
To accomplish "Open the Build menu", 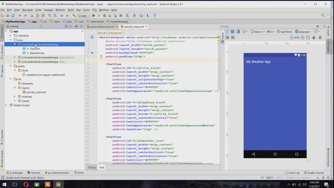I will [71, 10].
